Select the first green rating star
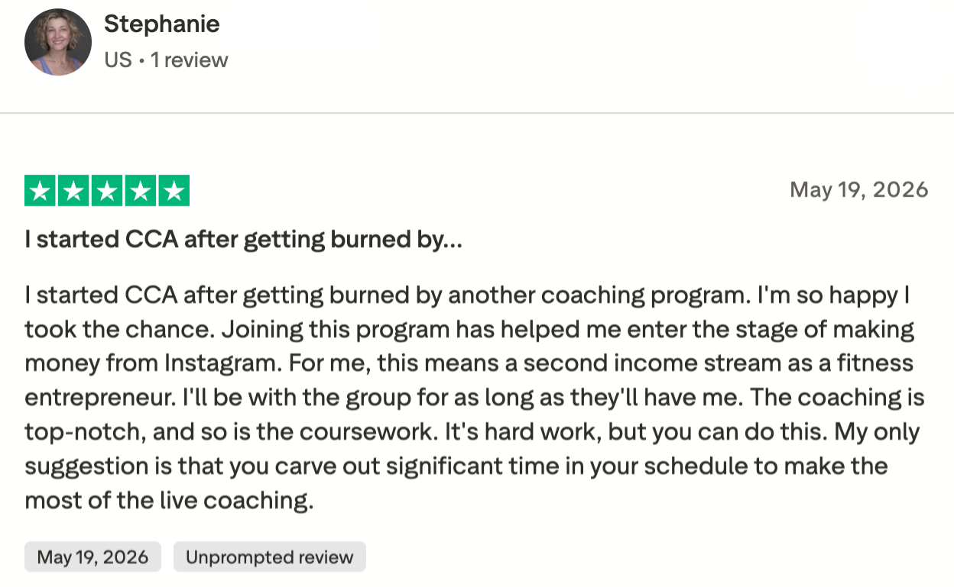Screen dimensions: 954x587 coord(40,191)
